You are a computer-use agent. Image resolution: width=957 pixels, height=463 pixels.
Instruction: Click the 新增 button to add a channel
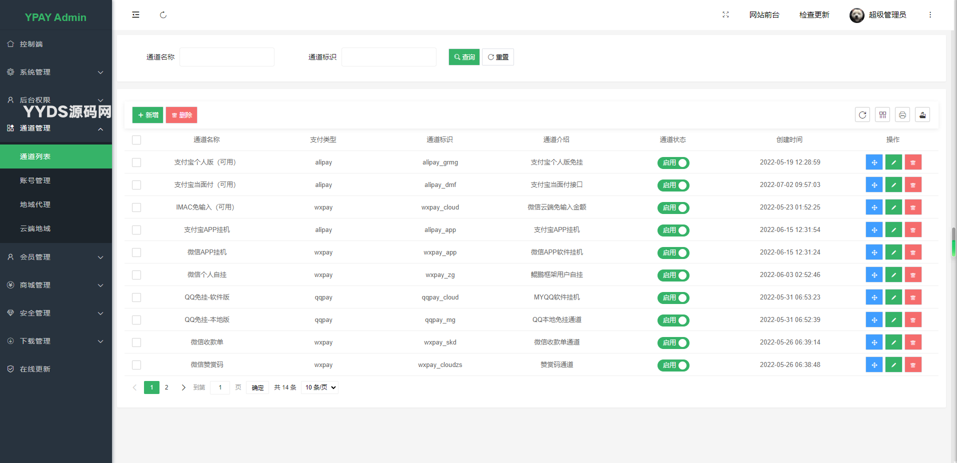point(147,115)
